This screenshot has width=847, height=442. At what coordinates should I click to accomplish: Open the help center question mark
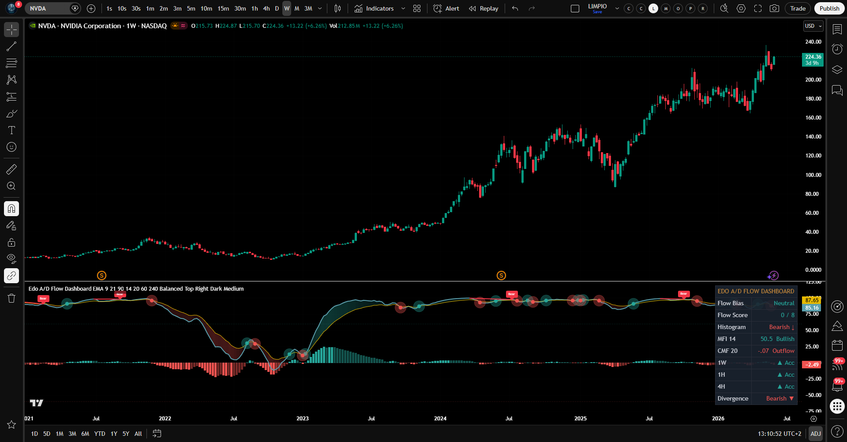coord(837,431)
